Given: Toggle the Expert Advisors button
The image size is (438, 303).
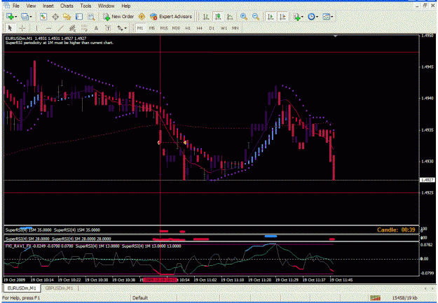Looking at the screenshot, I should pyautogui.click(x=171, y=17).
